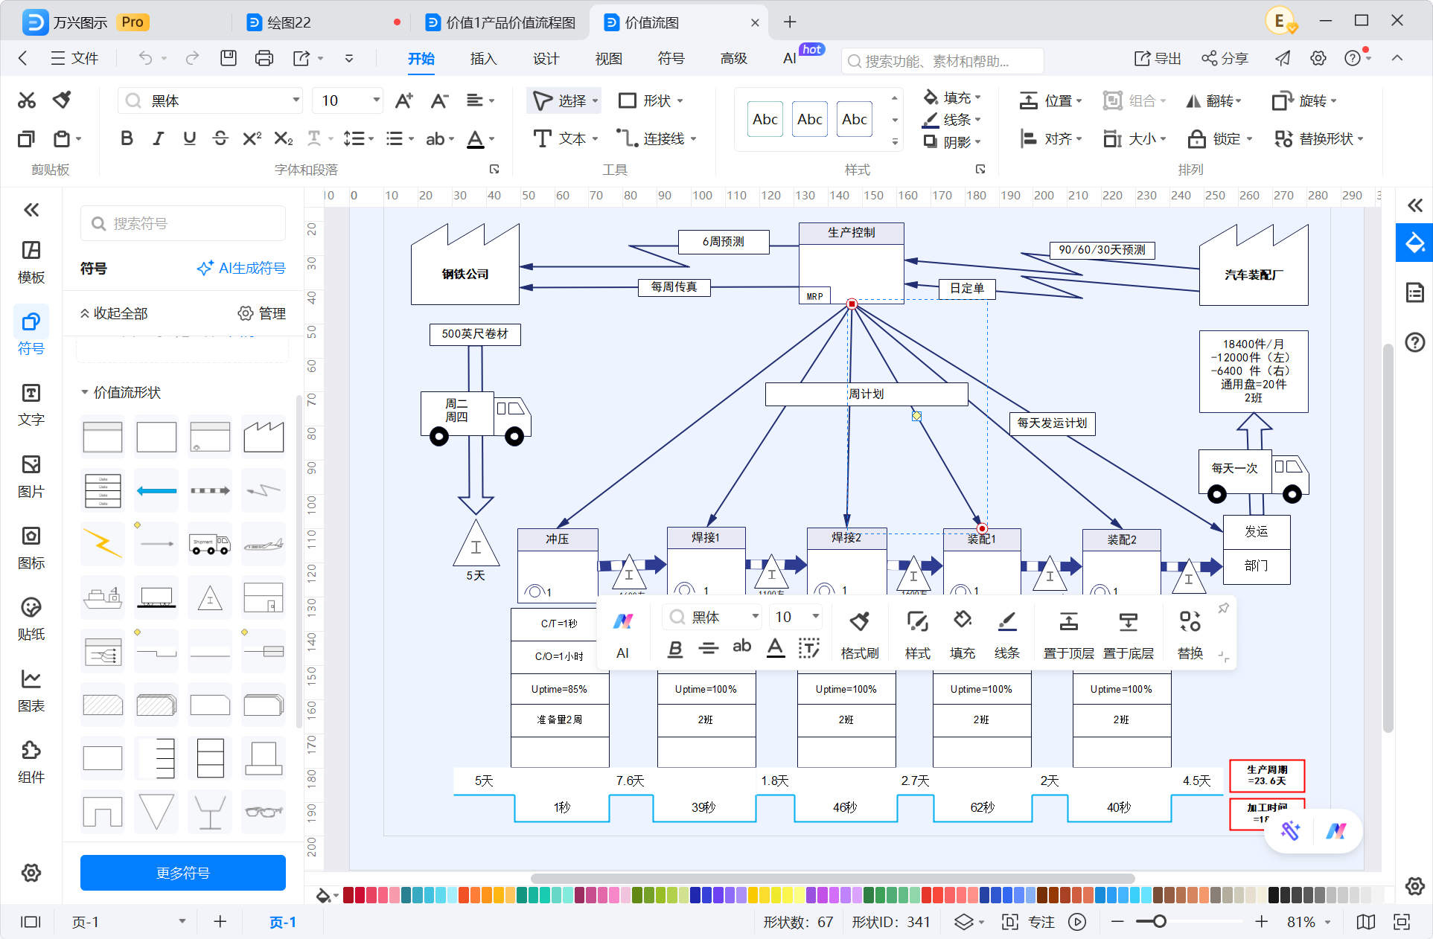1433x939 pixels.
Task: Open the Text (文字) sidebar panel
Action: [x=31, y=405]
